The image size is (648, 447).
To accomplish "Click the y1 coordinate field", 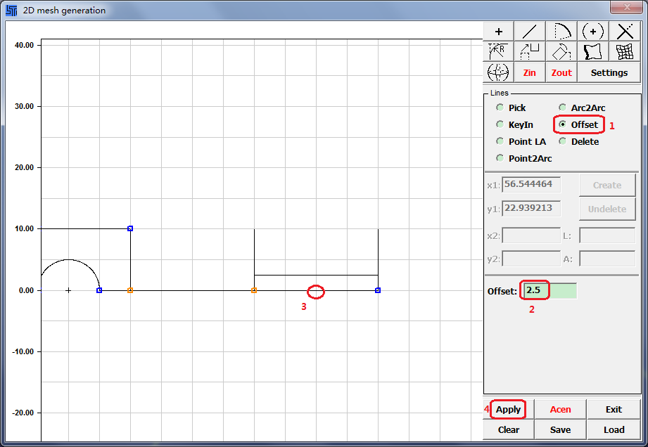I will [x=531, y=209].
